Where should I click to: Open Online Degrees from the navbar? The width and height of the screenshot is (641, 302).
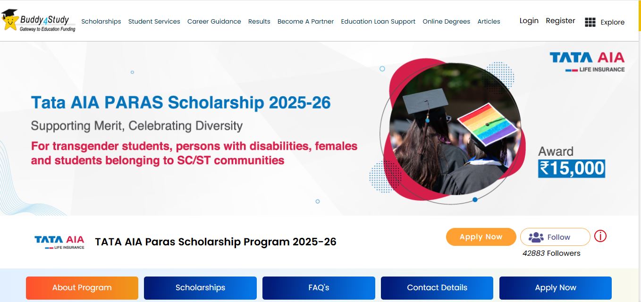[446, 21]
